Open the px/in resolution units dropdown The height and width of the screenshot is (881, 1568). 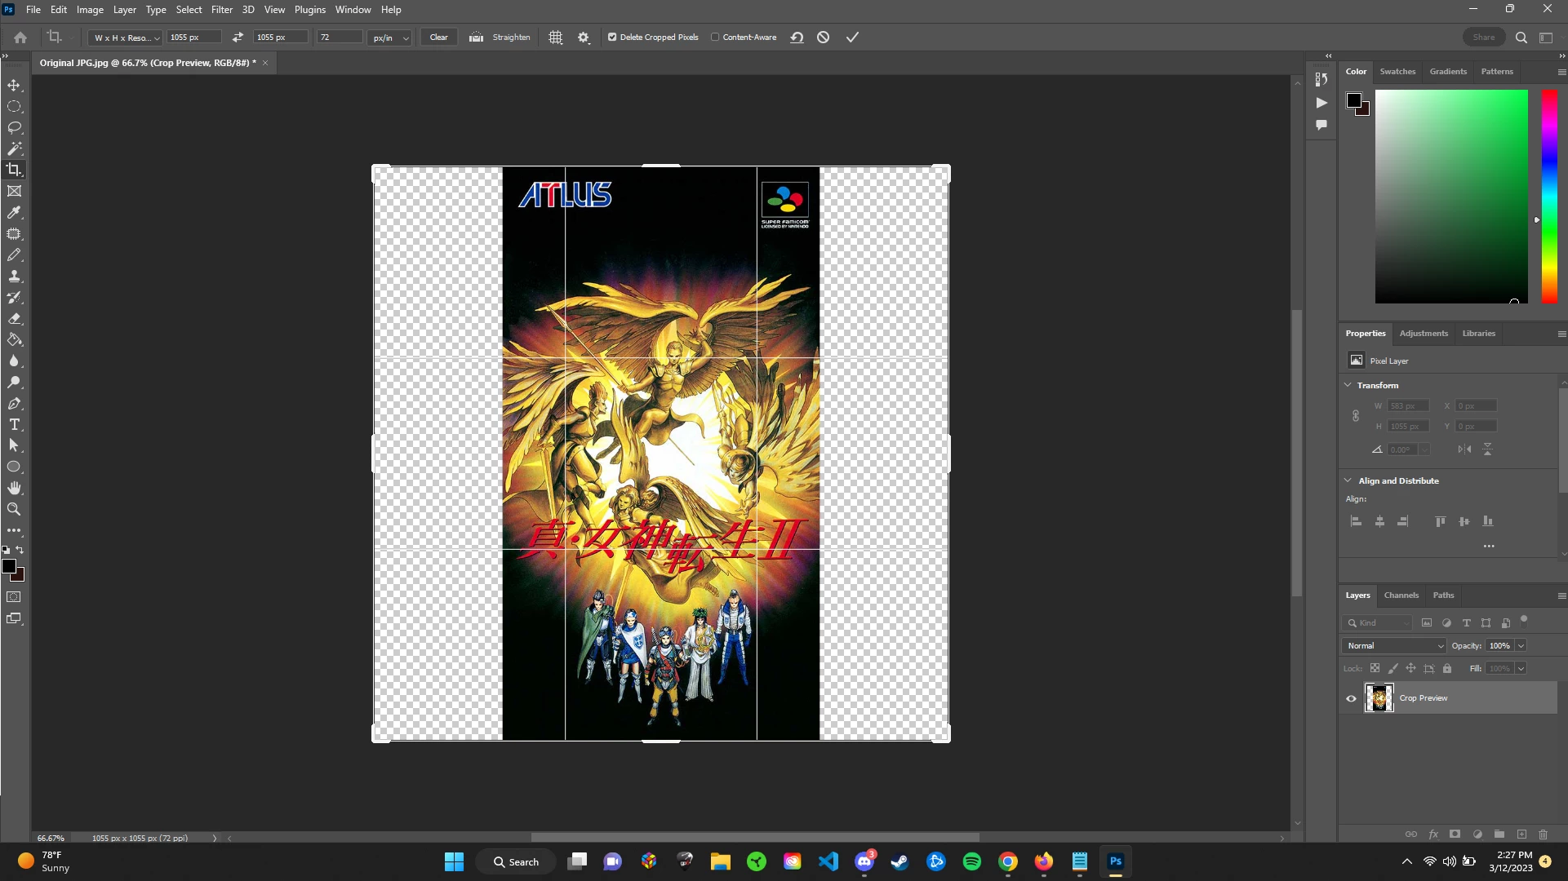[x=391, y=38]
